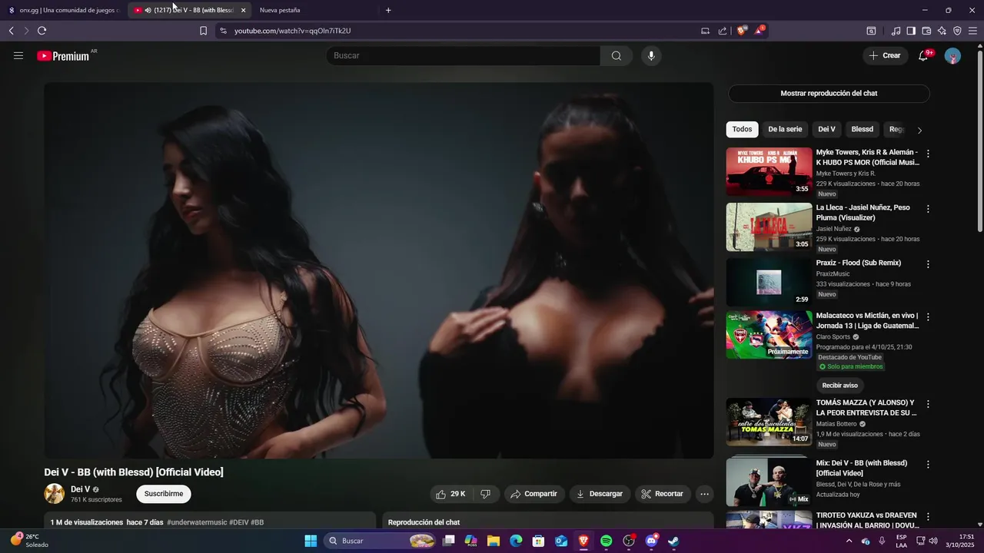Select the Dei V filter chip
984x553 pixels.
pos(826,130)
